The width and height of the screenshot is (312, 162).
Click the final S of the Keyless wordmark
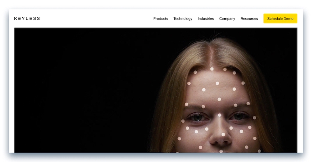click(38, 18)
